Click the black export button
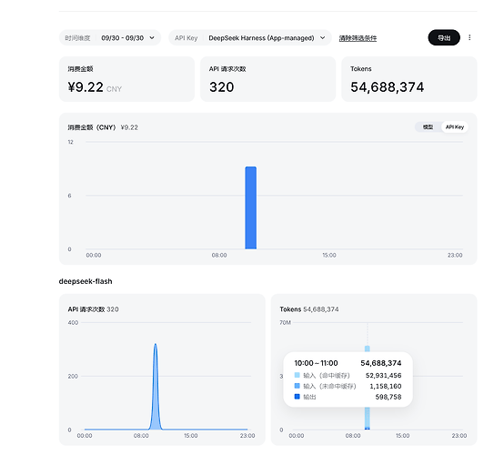Viewport: 504px width, 455px height. pos(444,37)
